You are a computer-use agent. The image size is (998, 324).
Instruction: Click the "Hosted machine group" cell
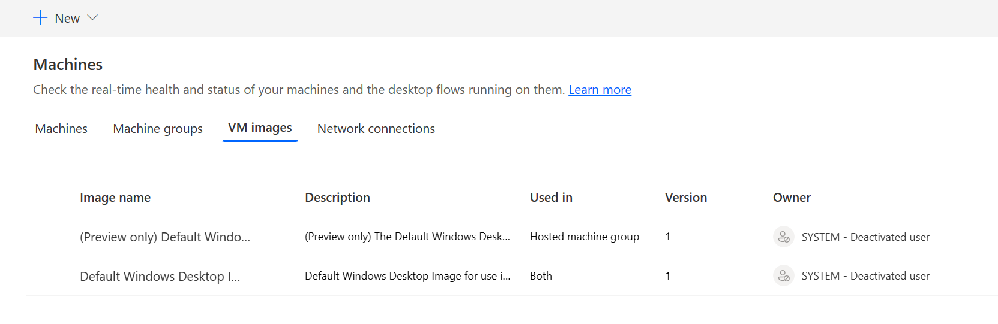584,237
